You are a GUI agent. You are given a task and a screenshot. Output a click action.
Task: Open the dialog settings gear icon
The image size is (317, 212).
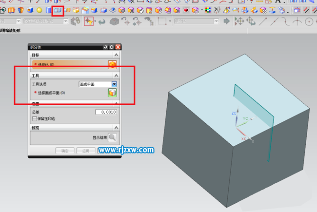112,47
